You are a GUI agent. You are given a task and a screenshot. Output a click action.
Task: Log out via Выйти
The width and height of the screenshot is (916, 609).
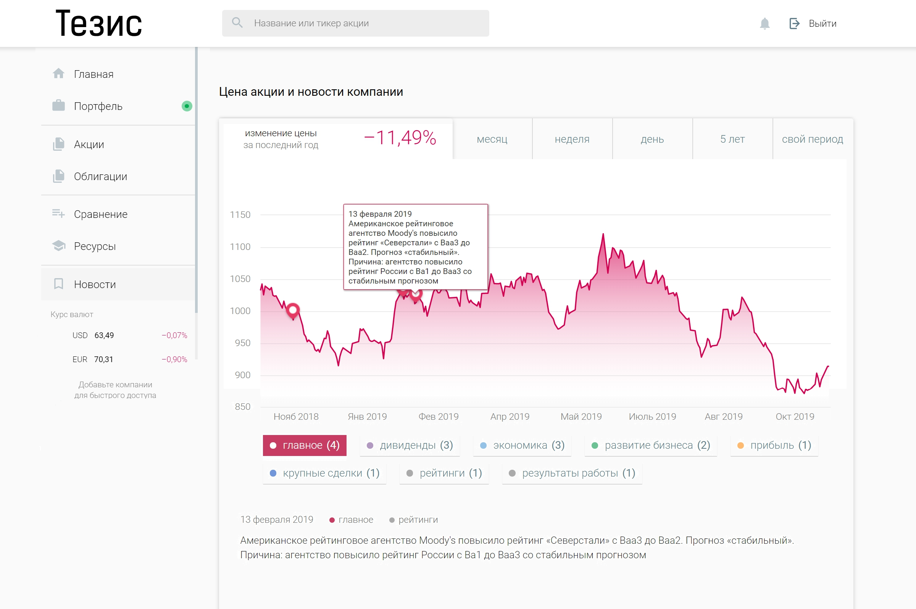(822, 24)
